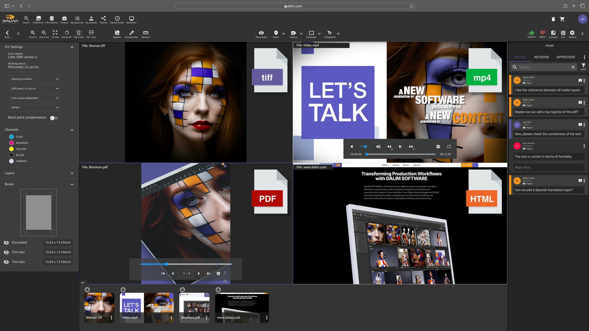Open the Viewing condition dropdown
This screenshot has height=331, width=589.
(34, 79)
